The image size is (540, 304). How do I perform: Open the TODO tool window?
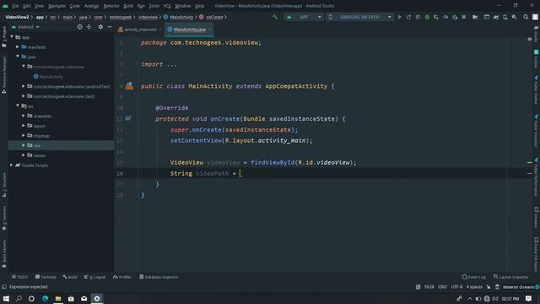tap(19, 277)
